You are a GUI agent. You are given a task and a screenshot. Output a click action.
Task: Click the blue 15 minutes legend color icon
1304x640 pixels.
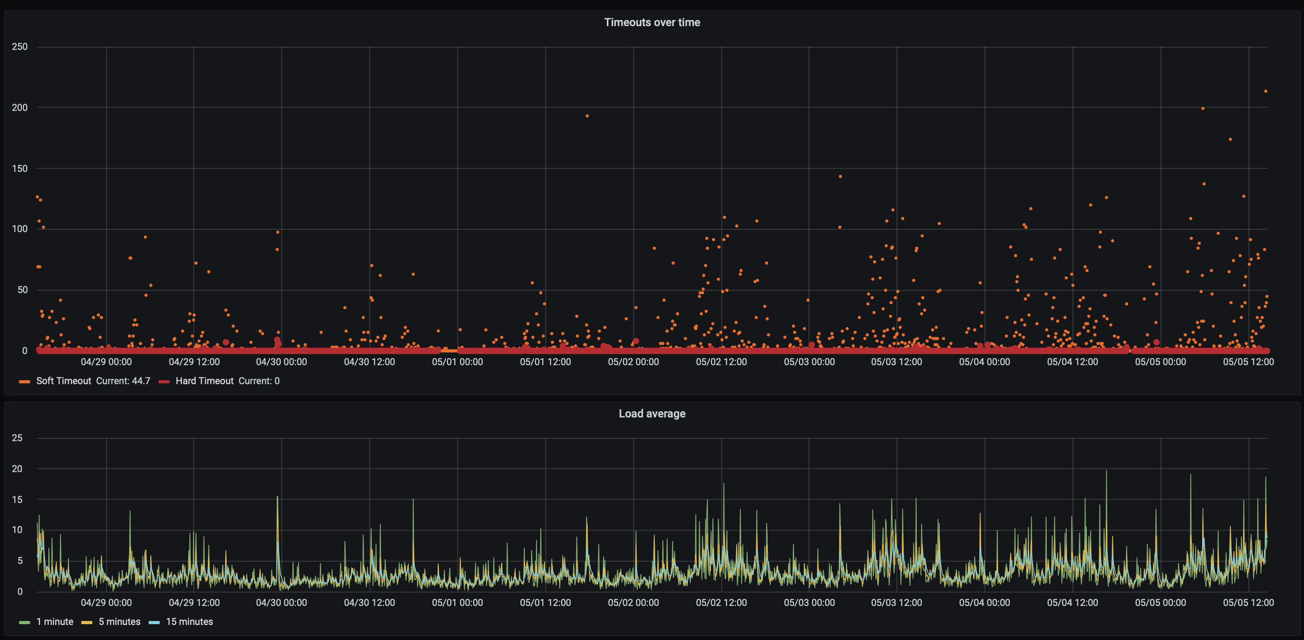pyautogui.click(x=154, y=622)
